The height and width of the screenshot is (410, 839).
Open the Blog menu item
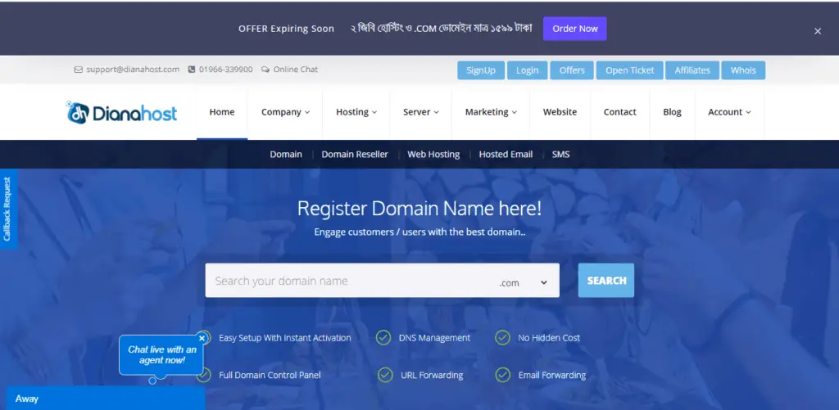point(672,112)
